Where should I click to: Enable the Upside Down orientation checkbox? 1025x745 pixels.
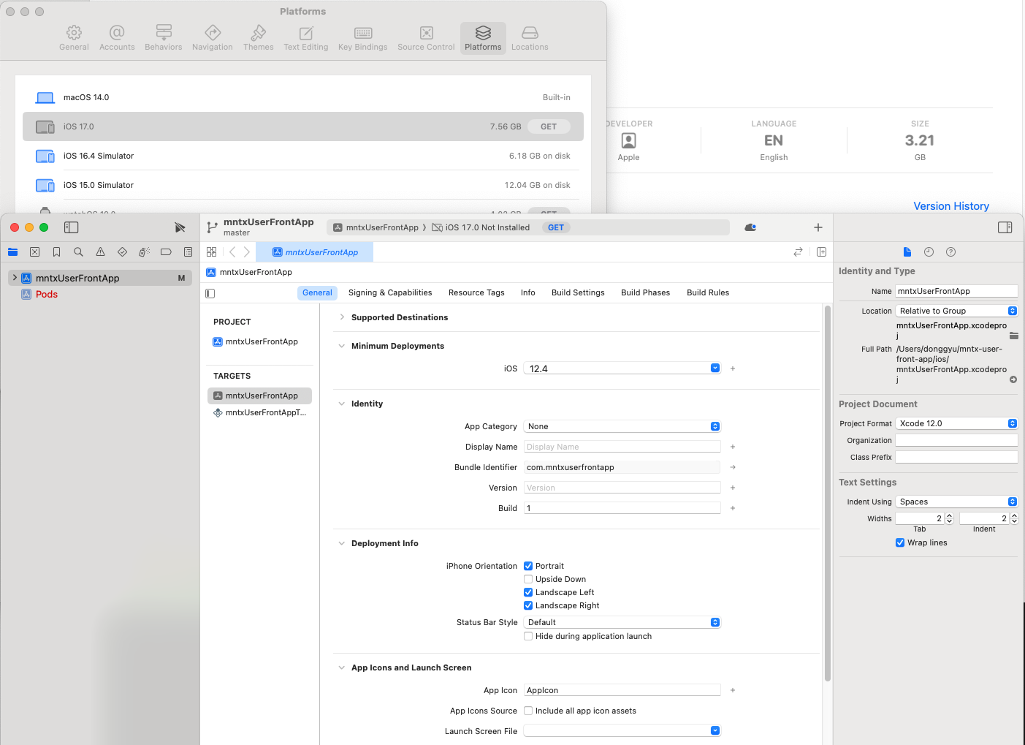pos(528,579)
